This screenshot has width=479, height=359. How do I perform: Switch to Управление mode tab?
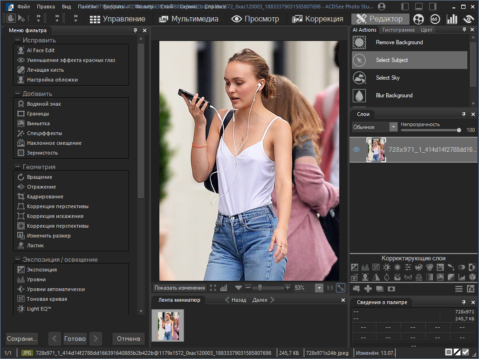[117, 19]
